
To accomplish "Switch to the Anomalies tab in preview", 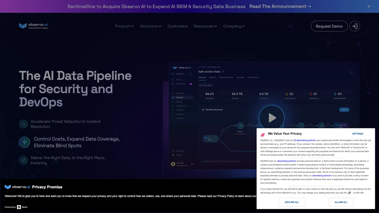I will point(240,77).
